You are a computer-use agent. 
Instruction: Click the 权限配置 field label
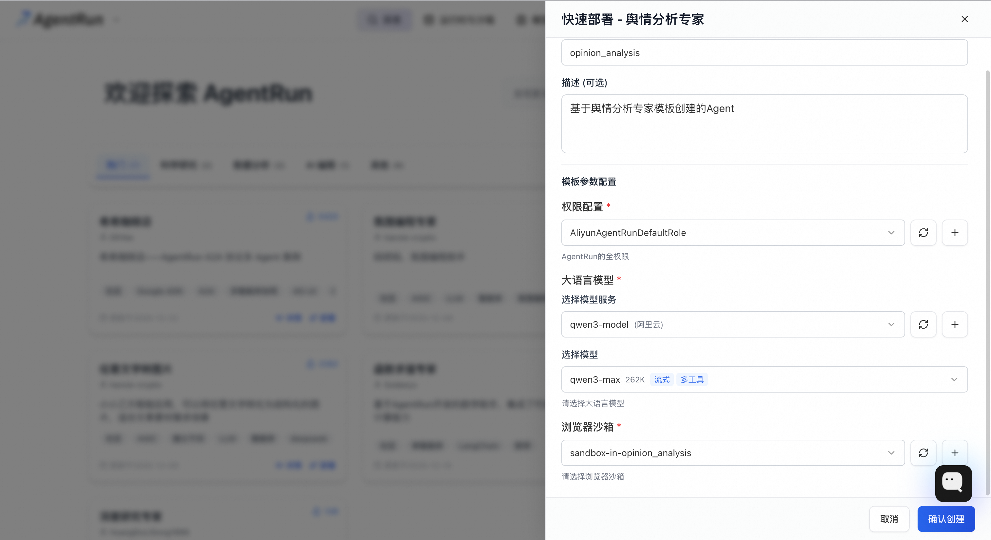582,207
